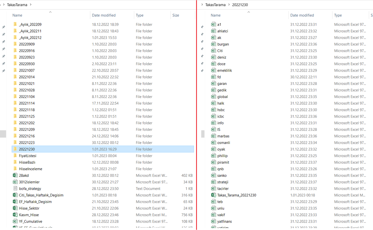This screenshot has width=373, height=230.
Task: Select the teb file name
Action: coord(220,202)
